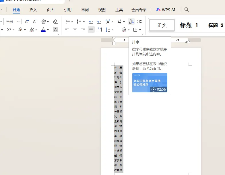Image resolution: width=225 pixels, height=175 pixels.
Task: Click the right indent ruler marker
Action: tap(189, 42)
